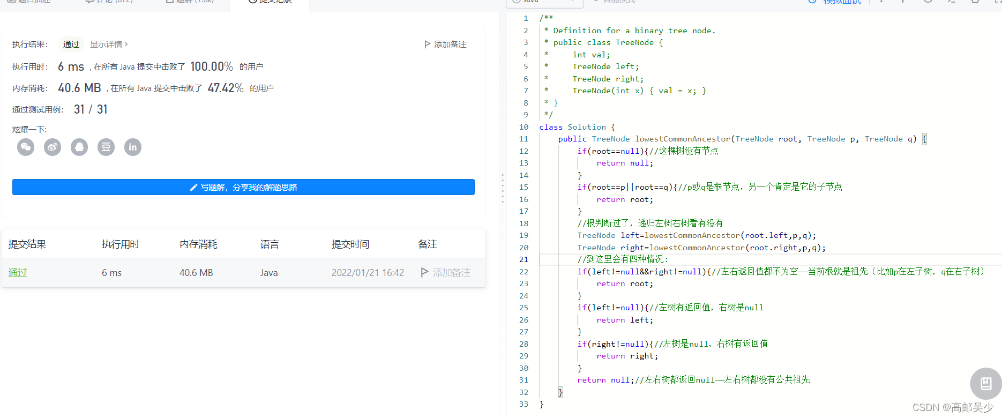Click line number 21 in the editor gutter
The height and width of the screenshot is (418, 1002).
524,259
